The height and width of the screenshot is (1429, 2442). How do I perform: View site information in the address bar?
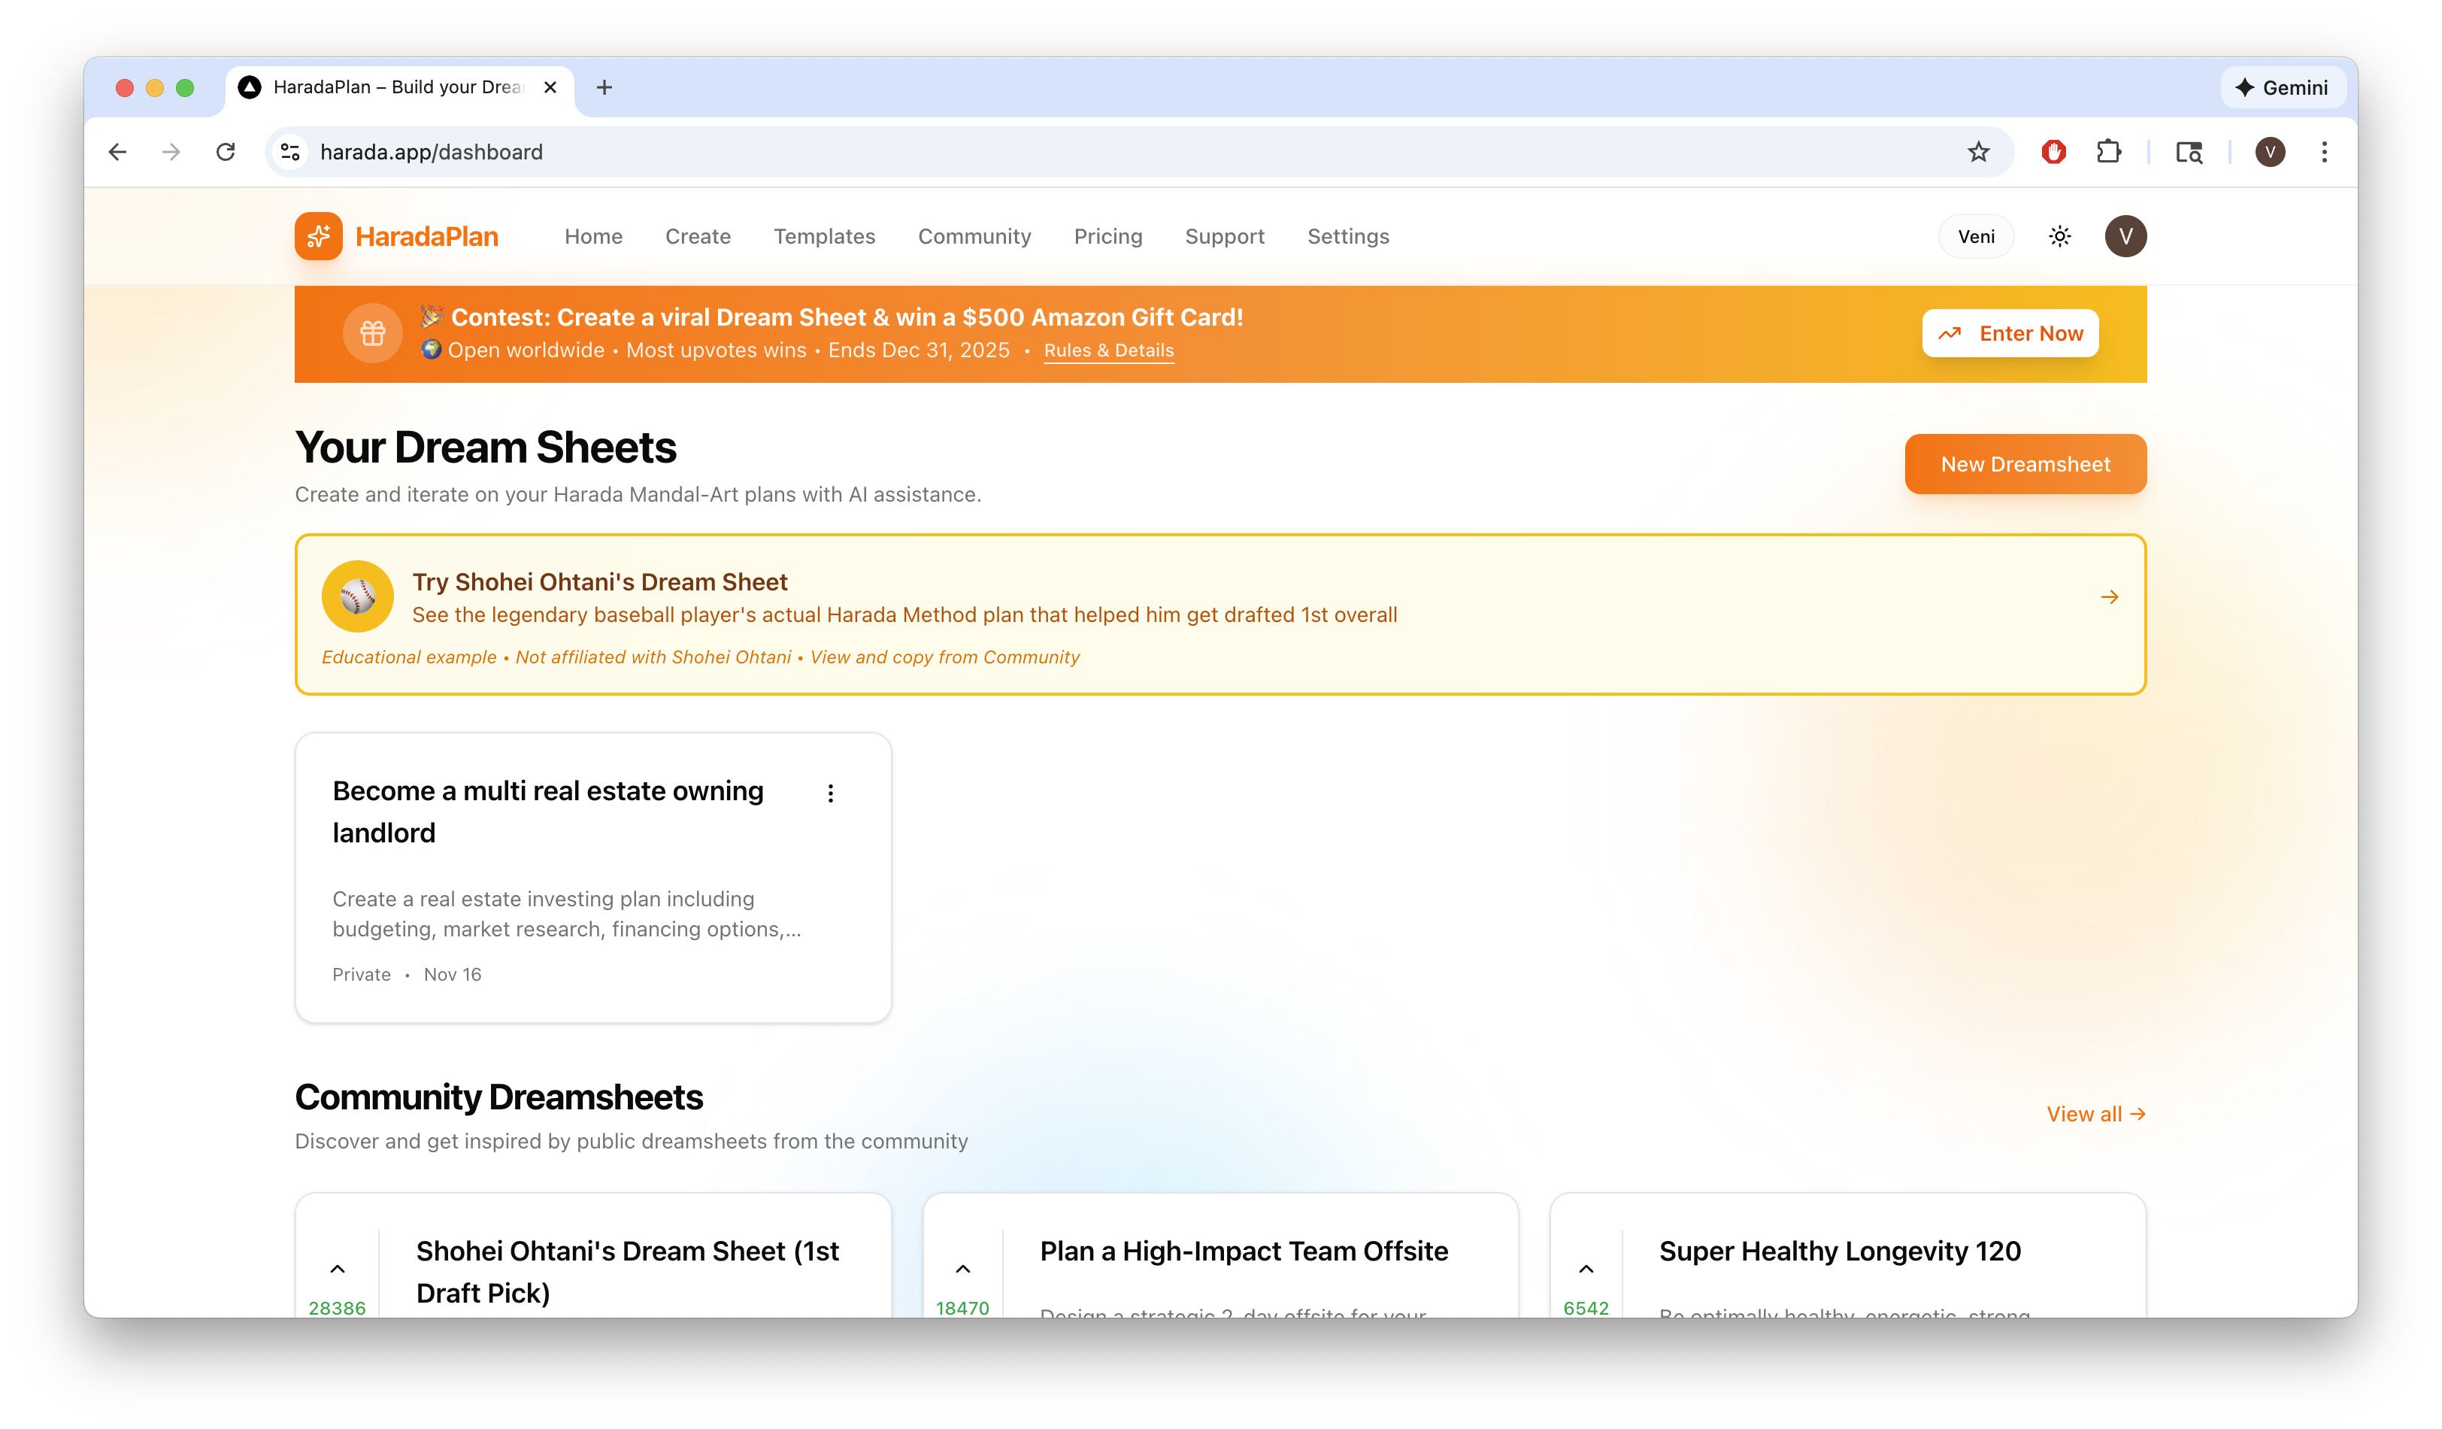(289, 152)
